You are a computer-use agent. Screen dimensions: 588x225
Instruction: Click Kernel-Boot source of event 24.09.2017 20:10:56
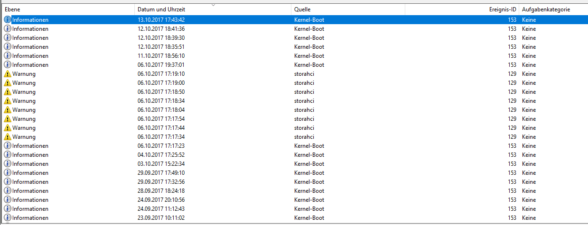(x=309, y=200)
